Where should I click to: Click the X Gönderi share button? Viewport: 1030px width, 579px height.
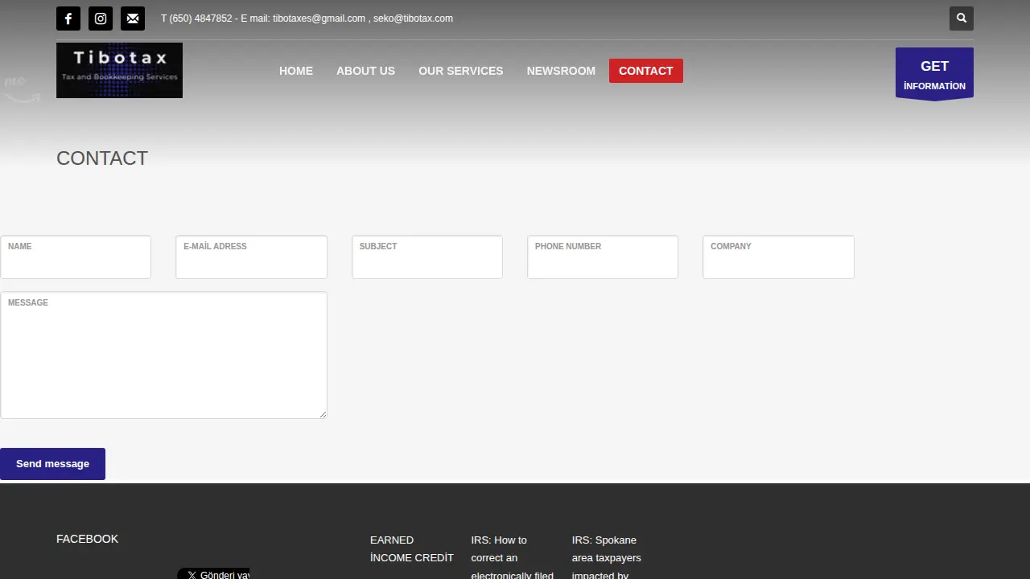pyautogui.click(x=213, y=574)
